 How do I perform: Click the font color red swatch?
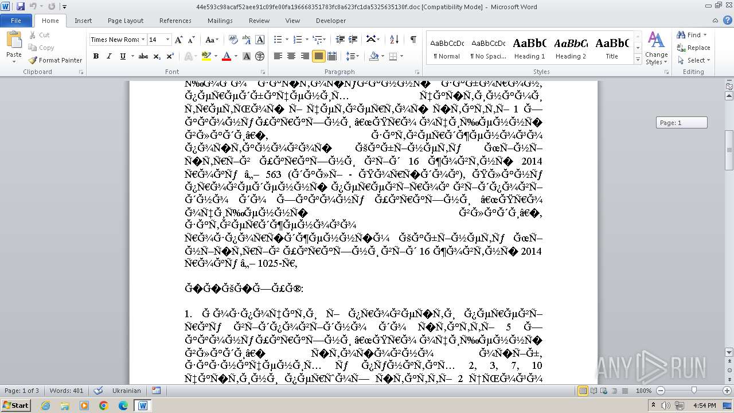(226, 56)
